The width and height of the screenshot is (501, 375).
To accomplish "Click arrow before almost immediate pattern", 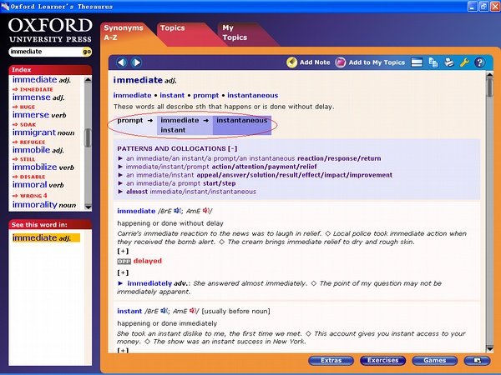I will (x=120, y=192).
